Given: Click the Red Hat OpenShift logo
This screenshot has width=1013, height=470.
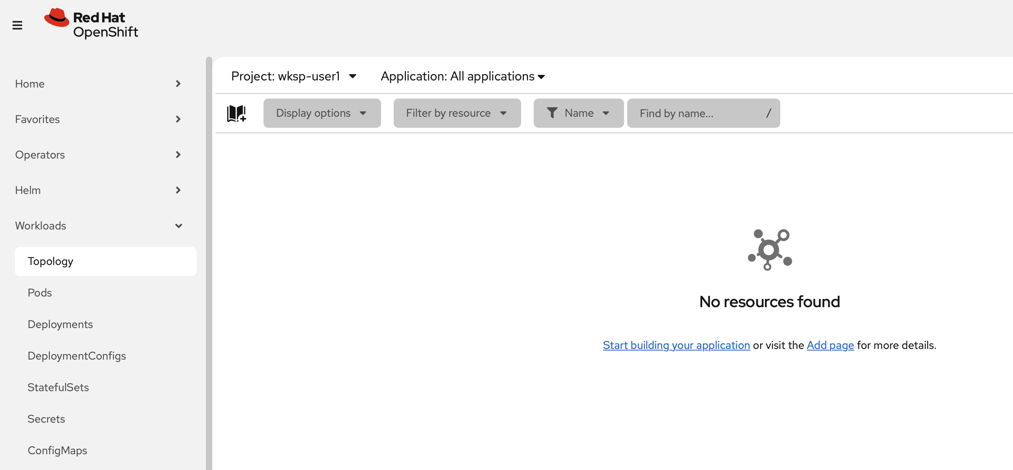Looking at the screenshot, I should tap(92, 24).
